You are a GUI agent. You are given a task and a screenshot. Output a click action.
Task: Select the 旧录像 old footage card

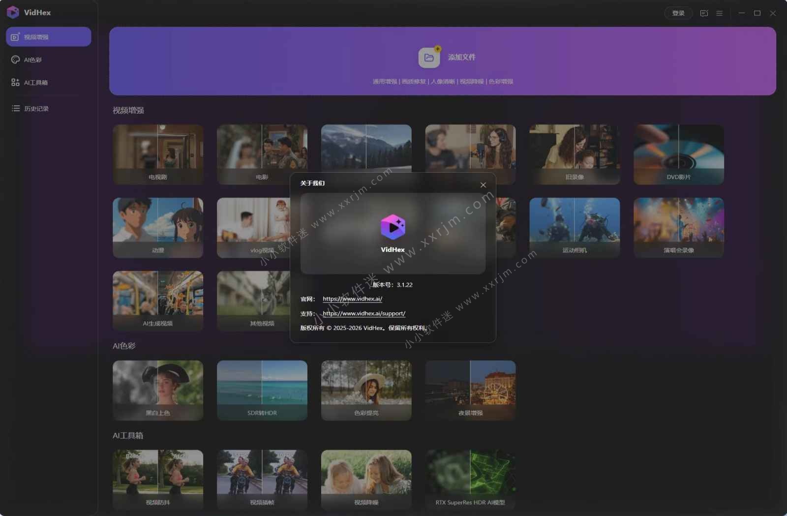click(x=575, y=154)
